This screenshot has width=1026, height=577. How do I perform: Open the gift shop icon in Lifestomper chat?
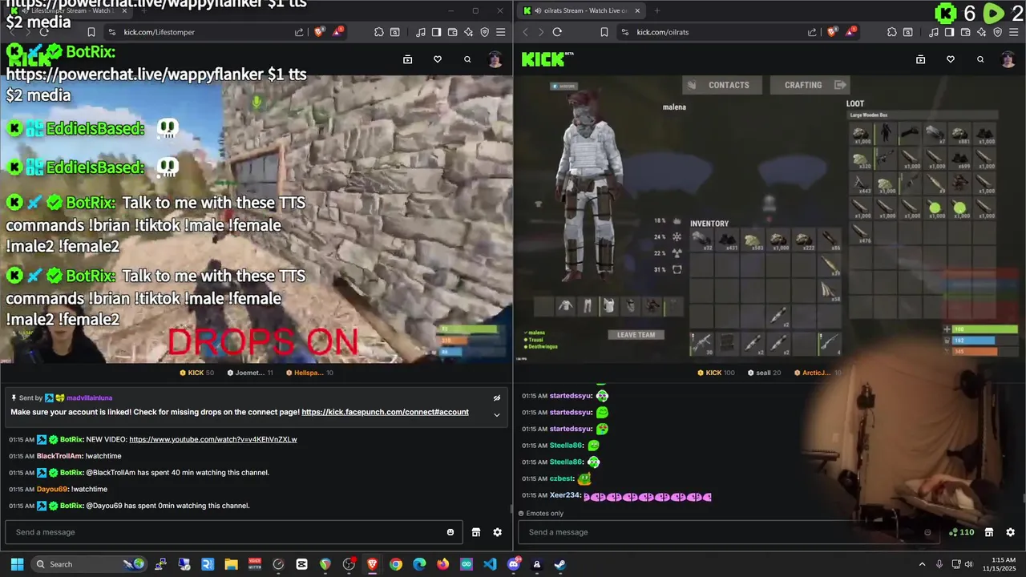(475, 532)
